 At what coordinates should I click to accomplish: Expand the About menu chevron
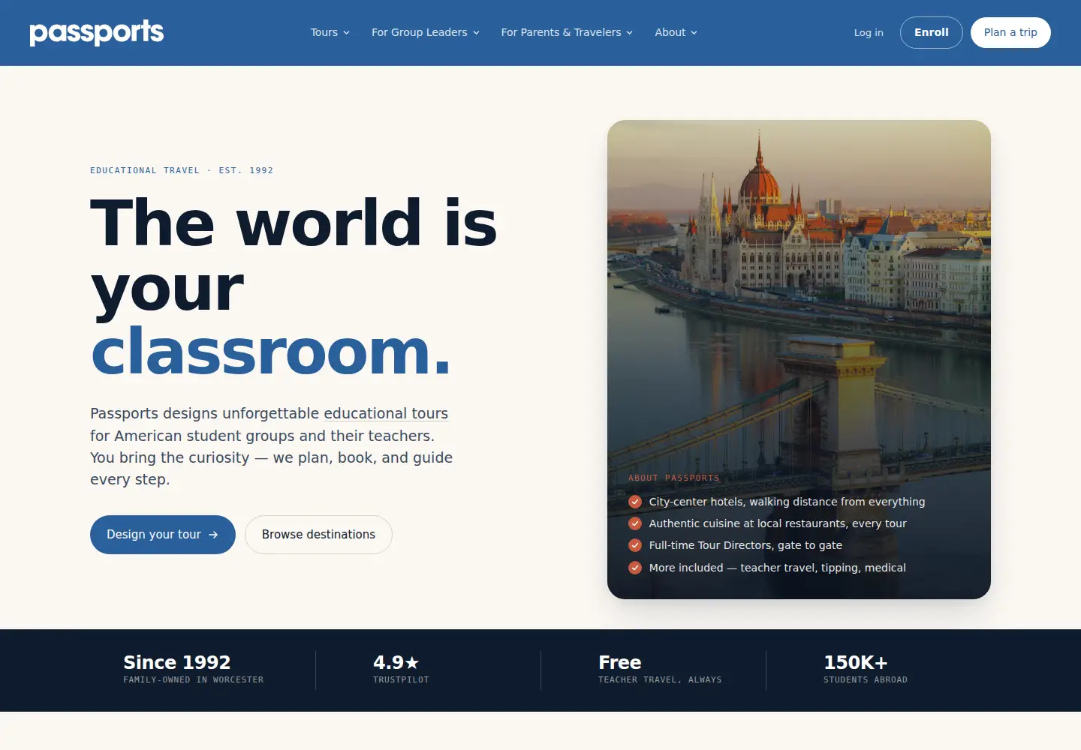(x=694, y=33)
